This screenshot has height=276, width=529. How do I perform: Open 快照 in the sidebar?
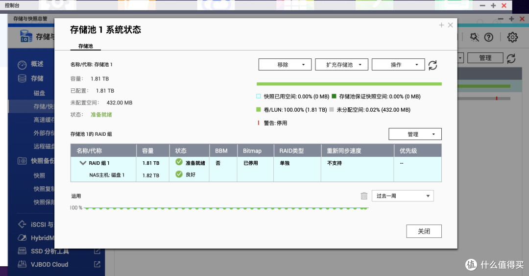click(x=39, y=176)
